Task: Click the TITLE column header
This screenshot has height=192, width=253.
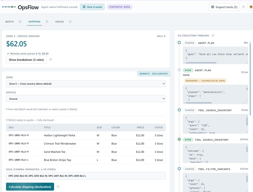Action: click(x=47, y=127)
